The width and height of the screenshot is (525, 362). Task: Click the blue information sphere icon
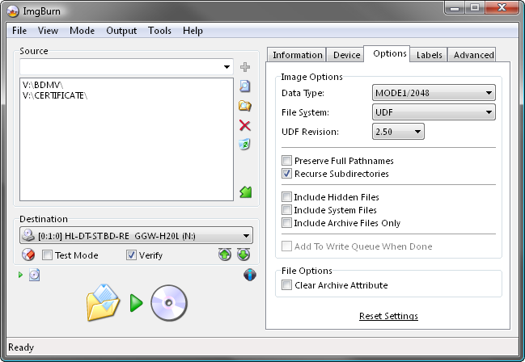pyautogui.click(x=250, y=275)
